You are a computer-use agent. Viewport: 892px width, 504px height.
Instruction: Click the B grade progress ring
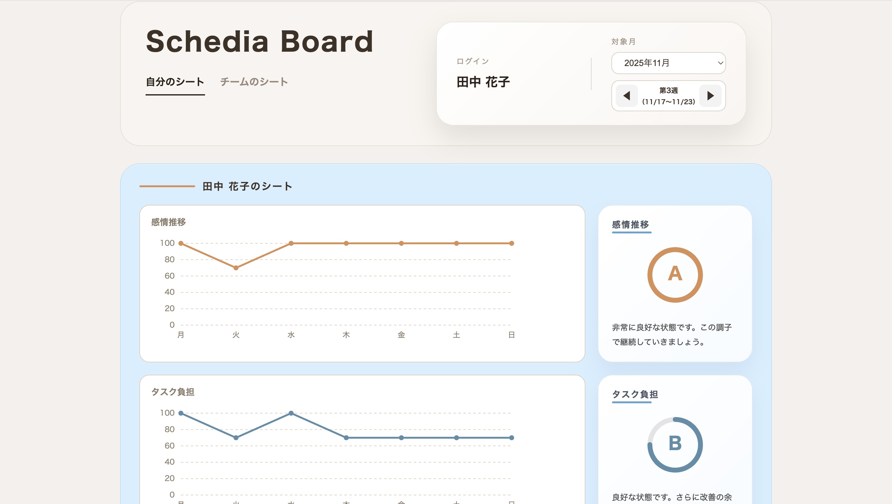tap(675, 445)
